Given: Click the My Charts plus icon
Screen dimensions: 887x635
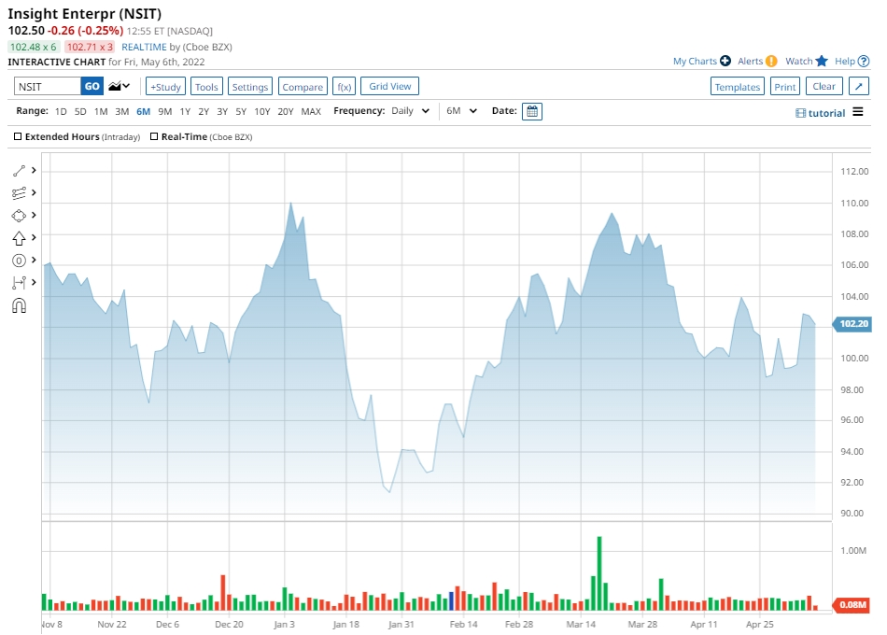Looking at the screenshot, I should pos(725,61).
